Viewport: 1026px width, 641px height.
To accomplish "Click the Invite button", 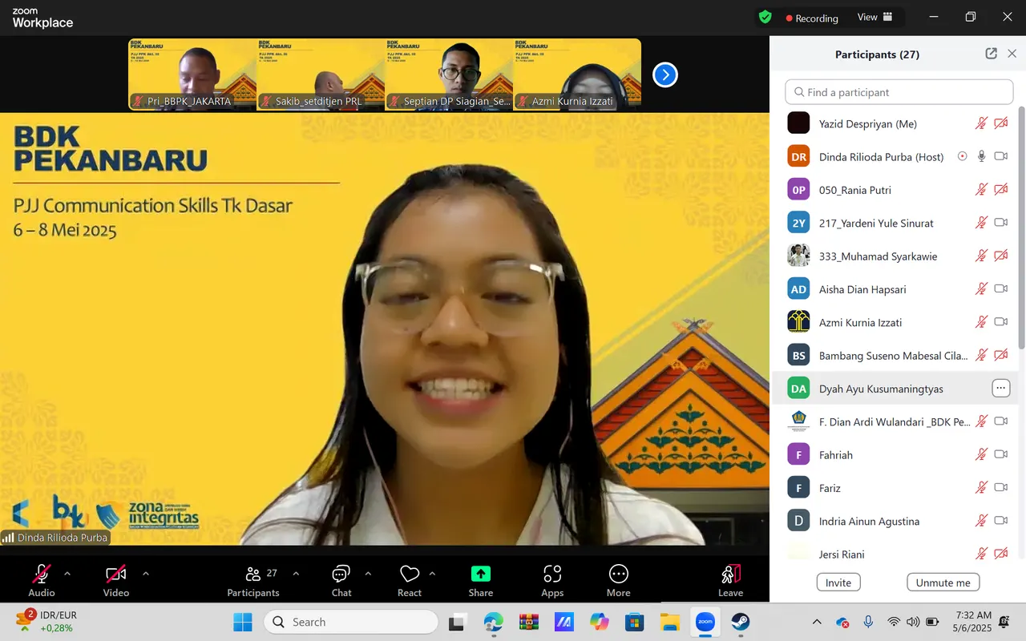I will [838, 583].
